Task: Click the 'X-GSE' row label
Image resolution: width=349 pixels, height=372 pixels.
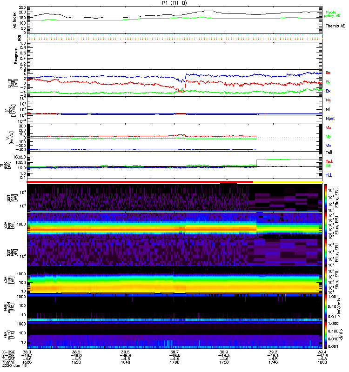Action: pyautogui.click(x=8, y=352)
